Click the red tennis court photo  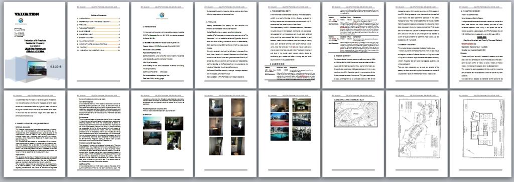point(280,119)
